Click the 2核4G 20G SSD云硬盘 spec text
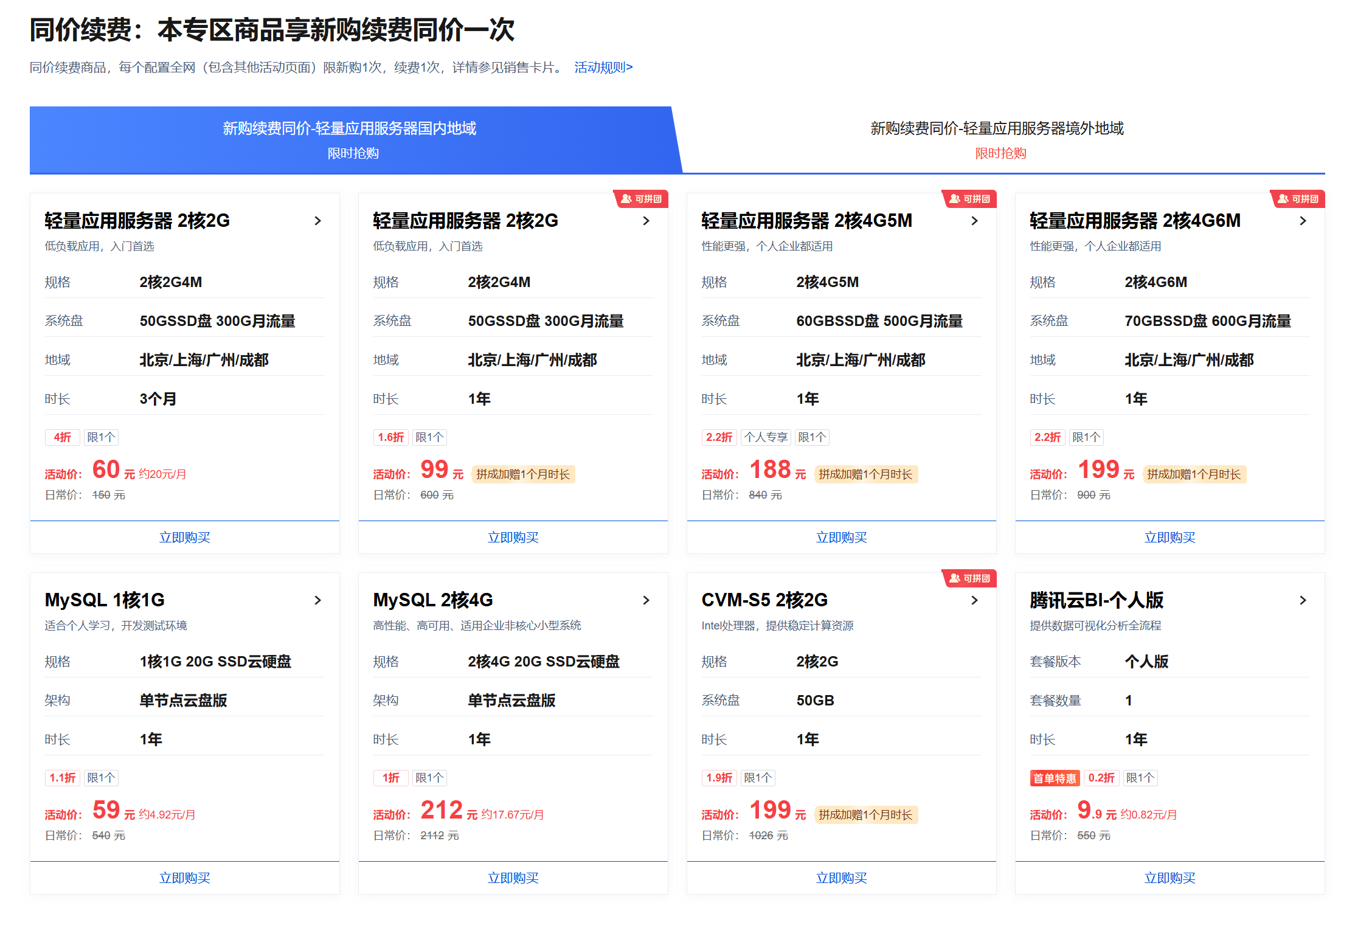 [544, 662]
